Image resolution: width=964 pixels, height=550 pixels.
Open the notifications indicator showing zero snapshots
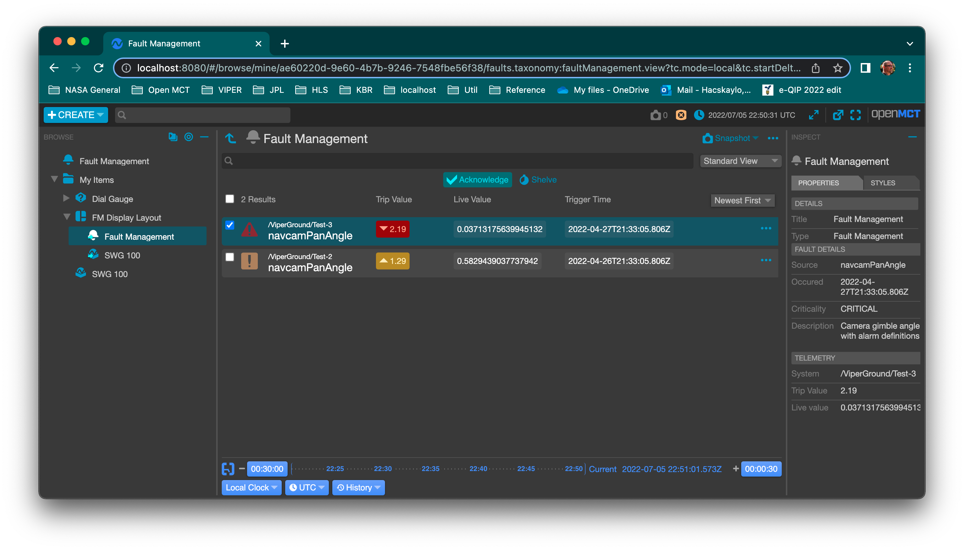659,115
